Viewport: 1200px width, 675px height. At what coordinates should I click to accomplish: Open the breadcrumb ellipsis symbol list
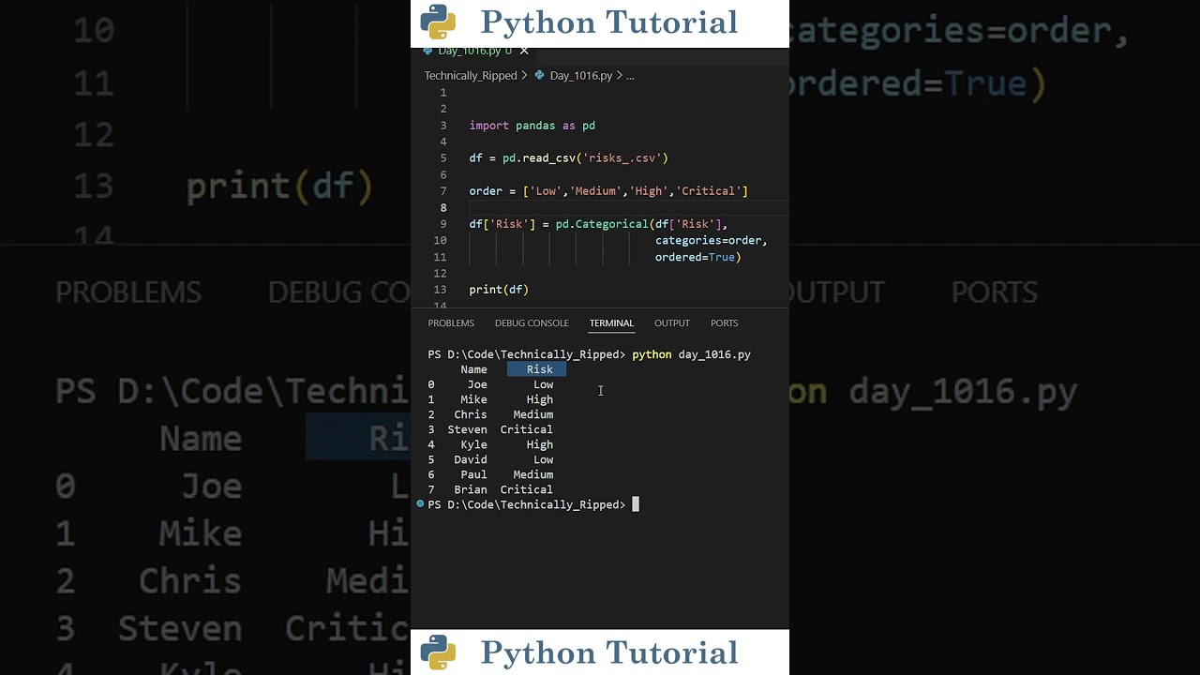coord(630,75)
